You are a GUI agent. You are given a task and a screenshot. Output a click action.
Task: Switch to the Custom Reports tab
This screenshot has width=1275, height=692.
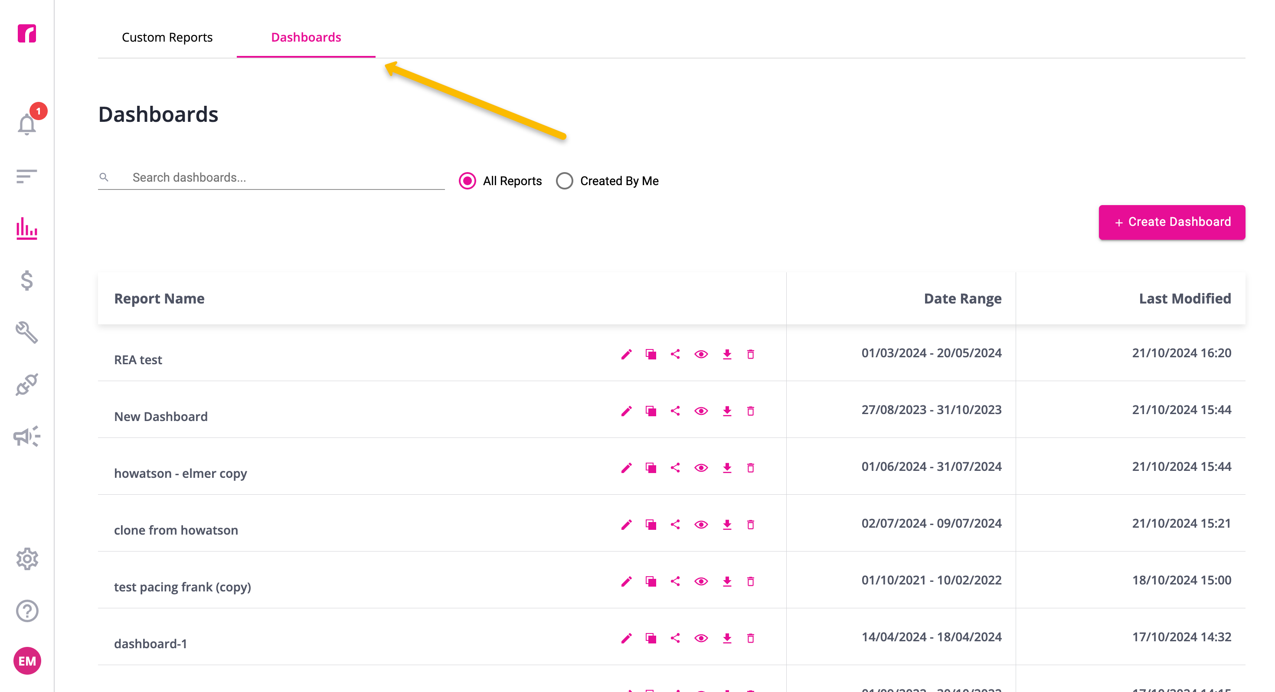click(167, 37)
